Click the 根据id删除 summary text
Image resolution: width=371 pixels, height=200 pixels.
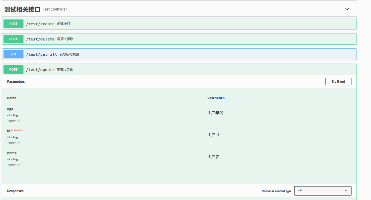65,39
